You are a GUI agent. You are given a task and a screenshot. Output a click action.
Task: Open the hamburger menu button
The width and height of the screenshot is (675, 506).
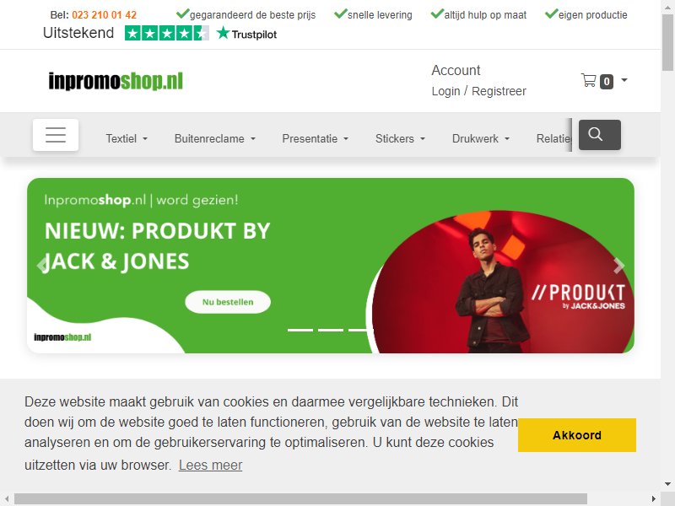56,135
